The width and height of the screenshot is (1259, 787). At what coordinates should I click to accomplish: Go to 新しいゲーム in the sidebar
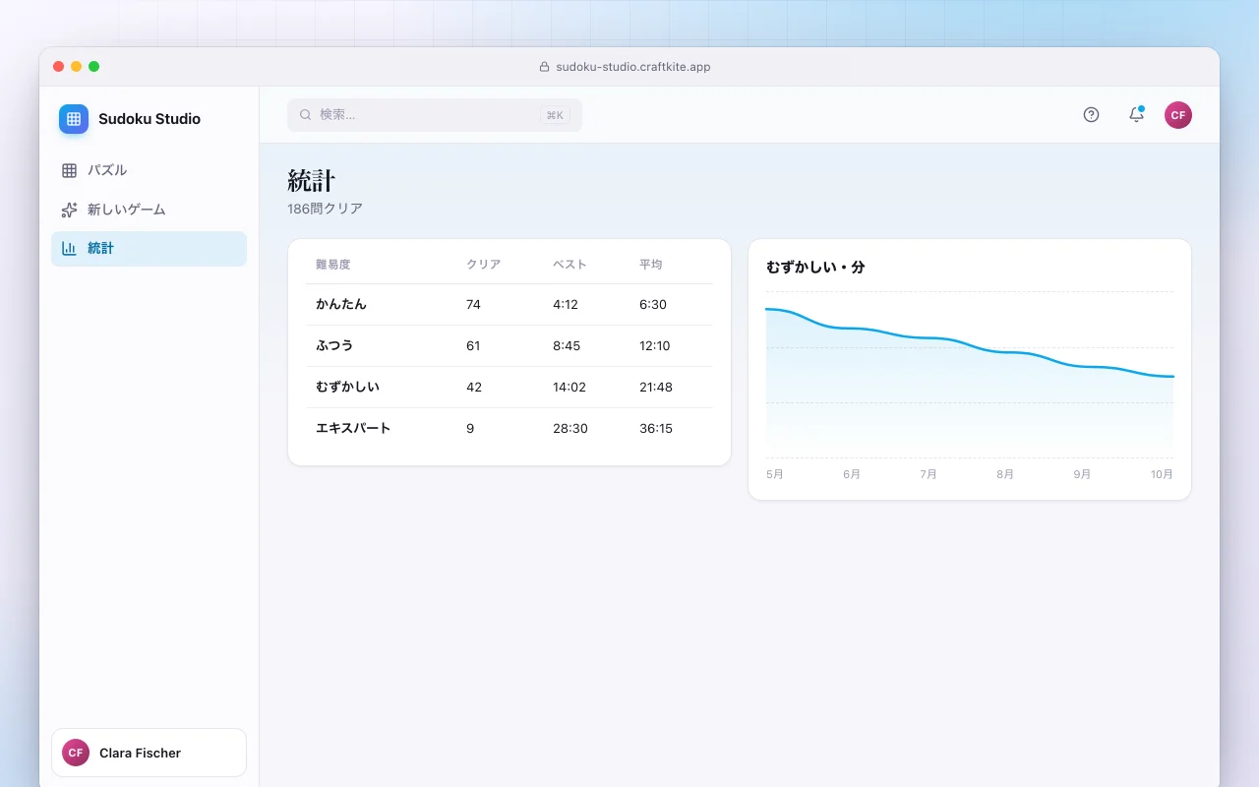coord(149,210)
